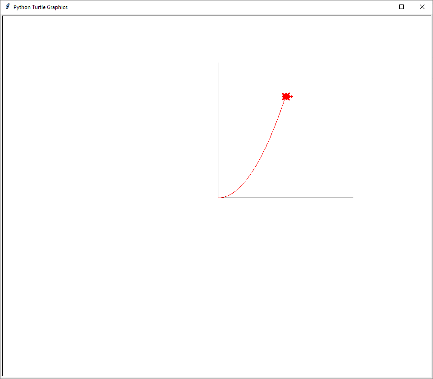The width and height of the screenshot is (433, 379).
Task: Click the turtle's head pointing right
Action: (292, 96)
